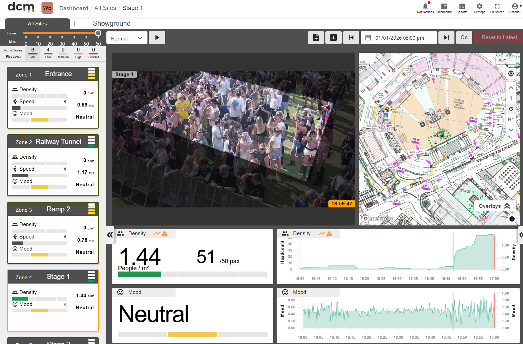Switch to the All Sites tab
This screenshot has height=344, width=523.
(37, 24)
